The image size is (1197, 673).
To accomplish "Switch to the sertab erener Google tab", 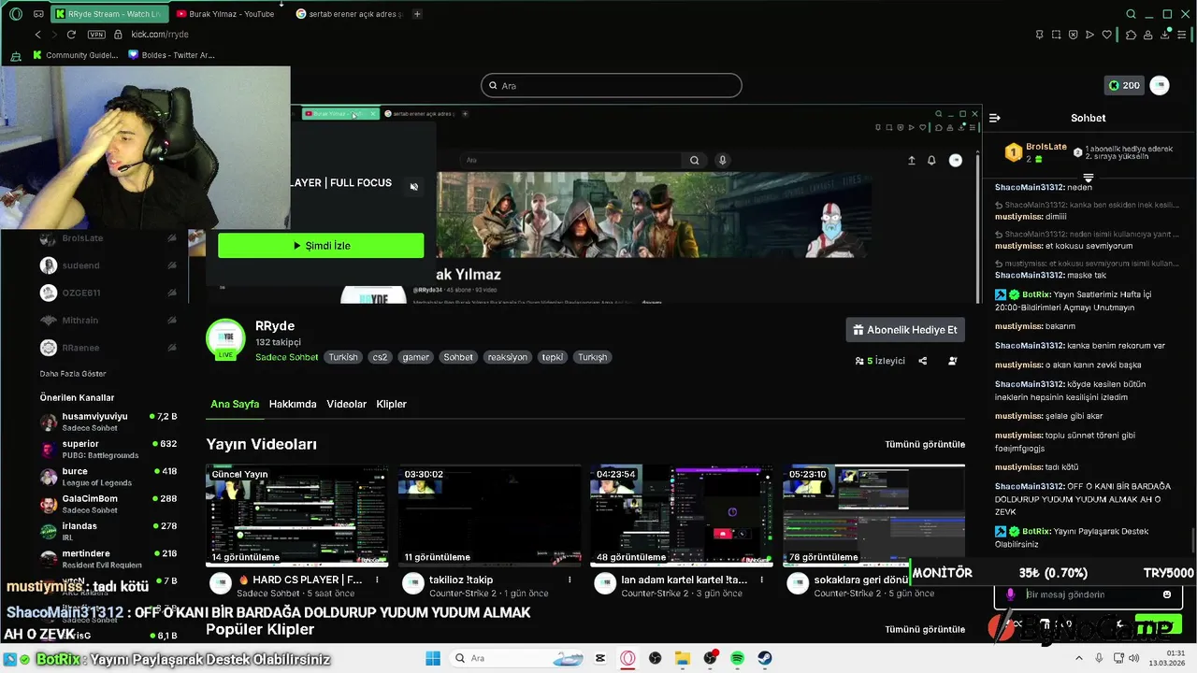I will point(349,14).
